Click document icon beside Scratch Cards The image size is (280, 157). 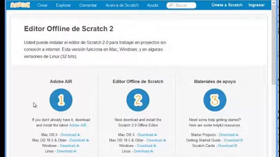[236, 146]
